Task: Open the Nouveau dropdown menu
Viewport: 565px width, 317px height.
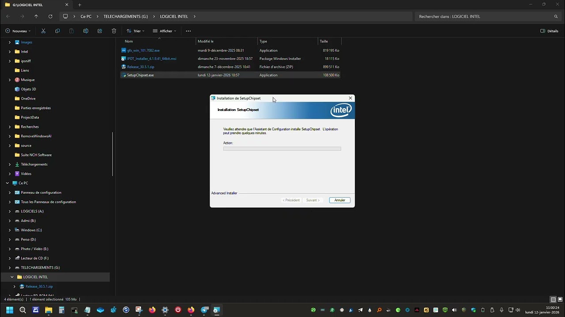Action: click(18, 31)
